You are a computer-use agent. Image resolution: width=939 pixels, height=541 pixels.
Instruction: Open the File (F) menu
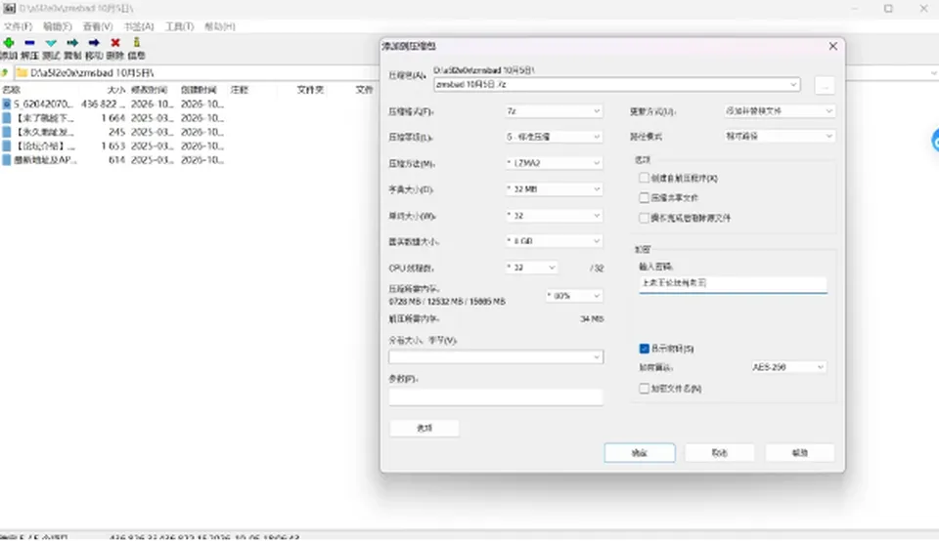tap(18, 27)
